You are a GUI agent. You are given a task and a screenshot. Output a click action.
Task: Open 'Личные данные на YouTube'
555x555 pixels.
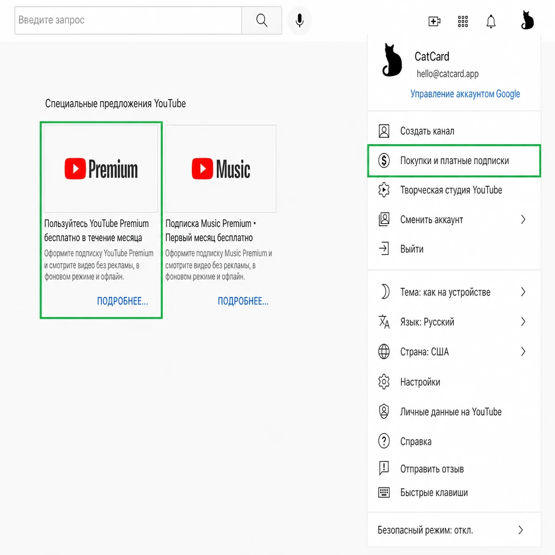point(454,412)
